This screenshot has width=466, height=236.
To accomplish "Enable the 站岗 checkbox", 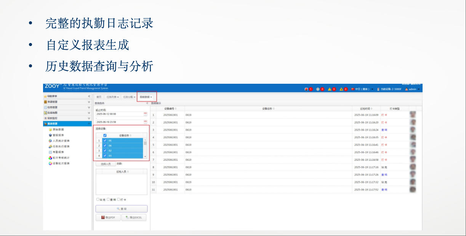I will coord(98,199).
